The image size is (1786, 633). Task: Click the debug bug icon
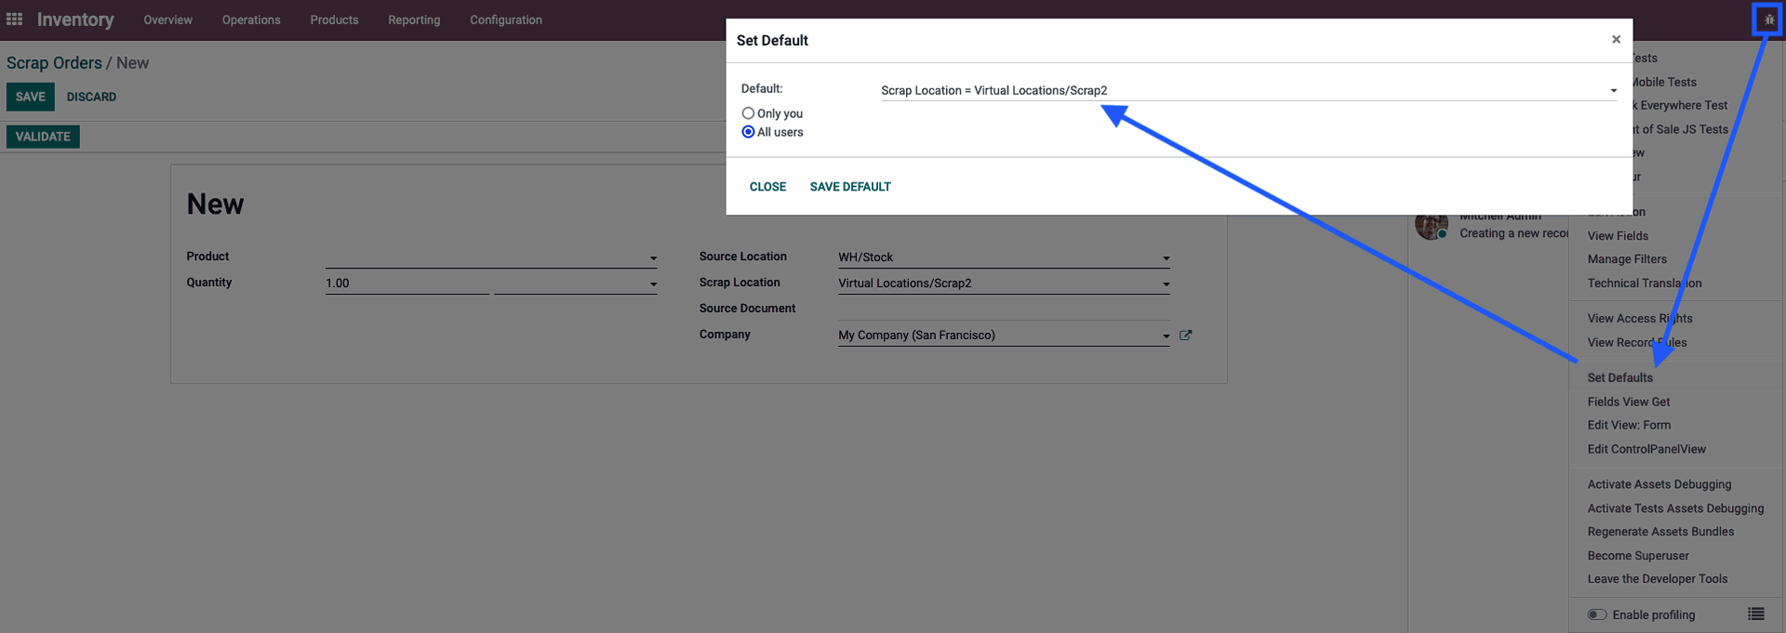click(1768, 20)
